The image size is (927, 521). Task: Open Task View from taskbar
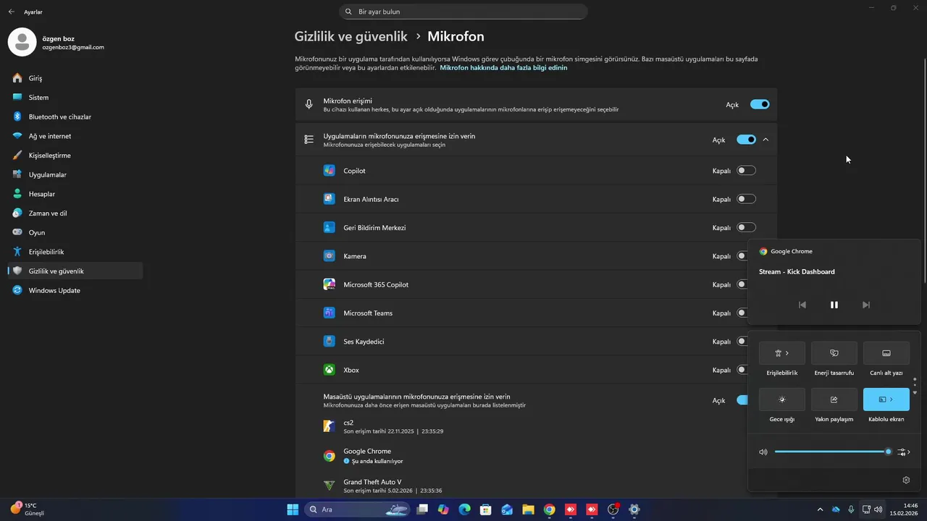(422, 509)
